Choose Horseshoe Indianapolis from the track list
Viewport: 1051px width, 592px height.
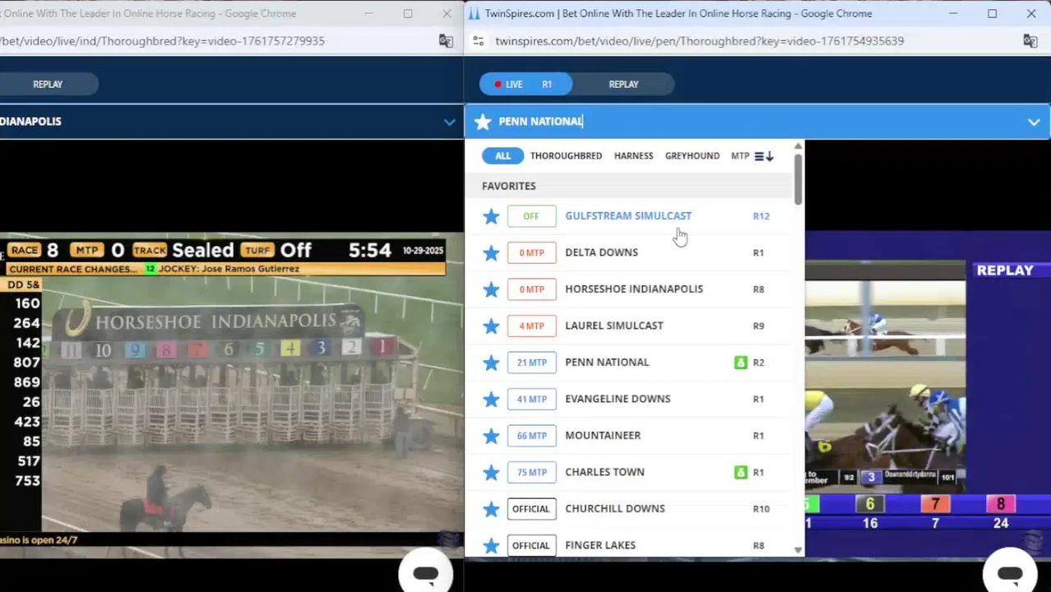point(633,289)
